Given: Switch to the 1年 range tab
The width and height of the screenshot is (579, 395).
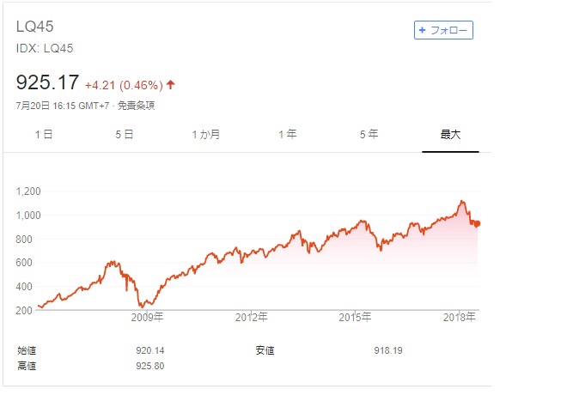Looking at the screenshot, I should 288,134.
